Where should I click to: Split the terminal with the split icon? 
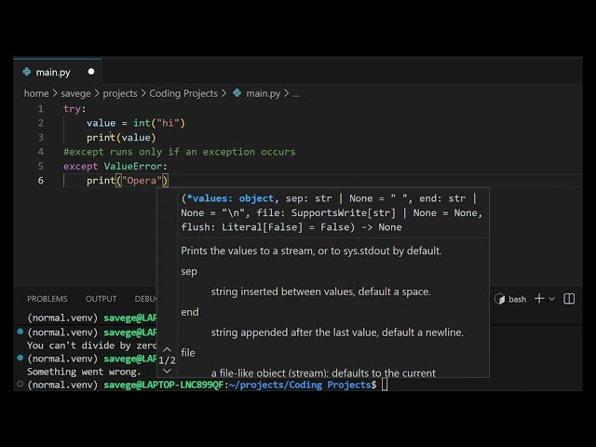pyautogui.click(x=569, y=299)
